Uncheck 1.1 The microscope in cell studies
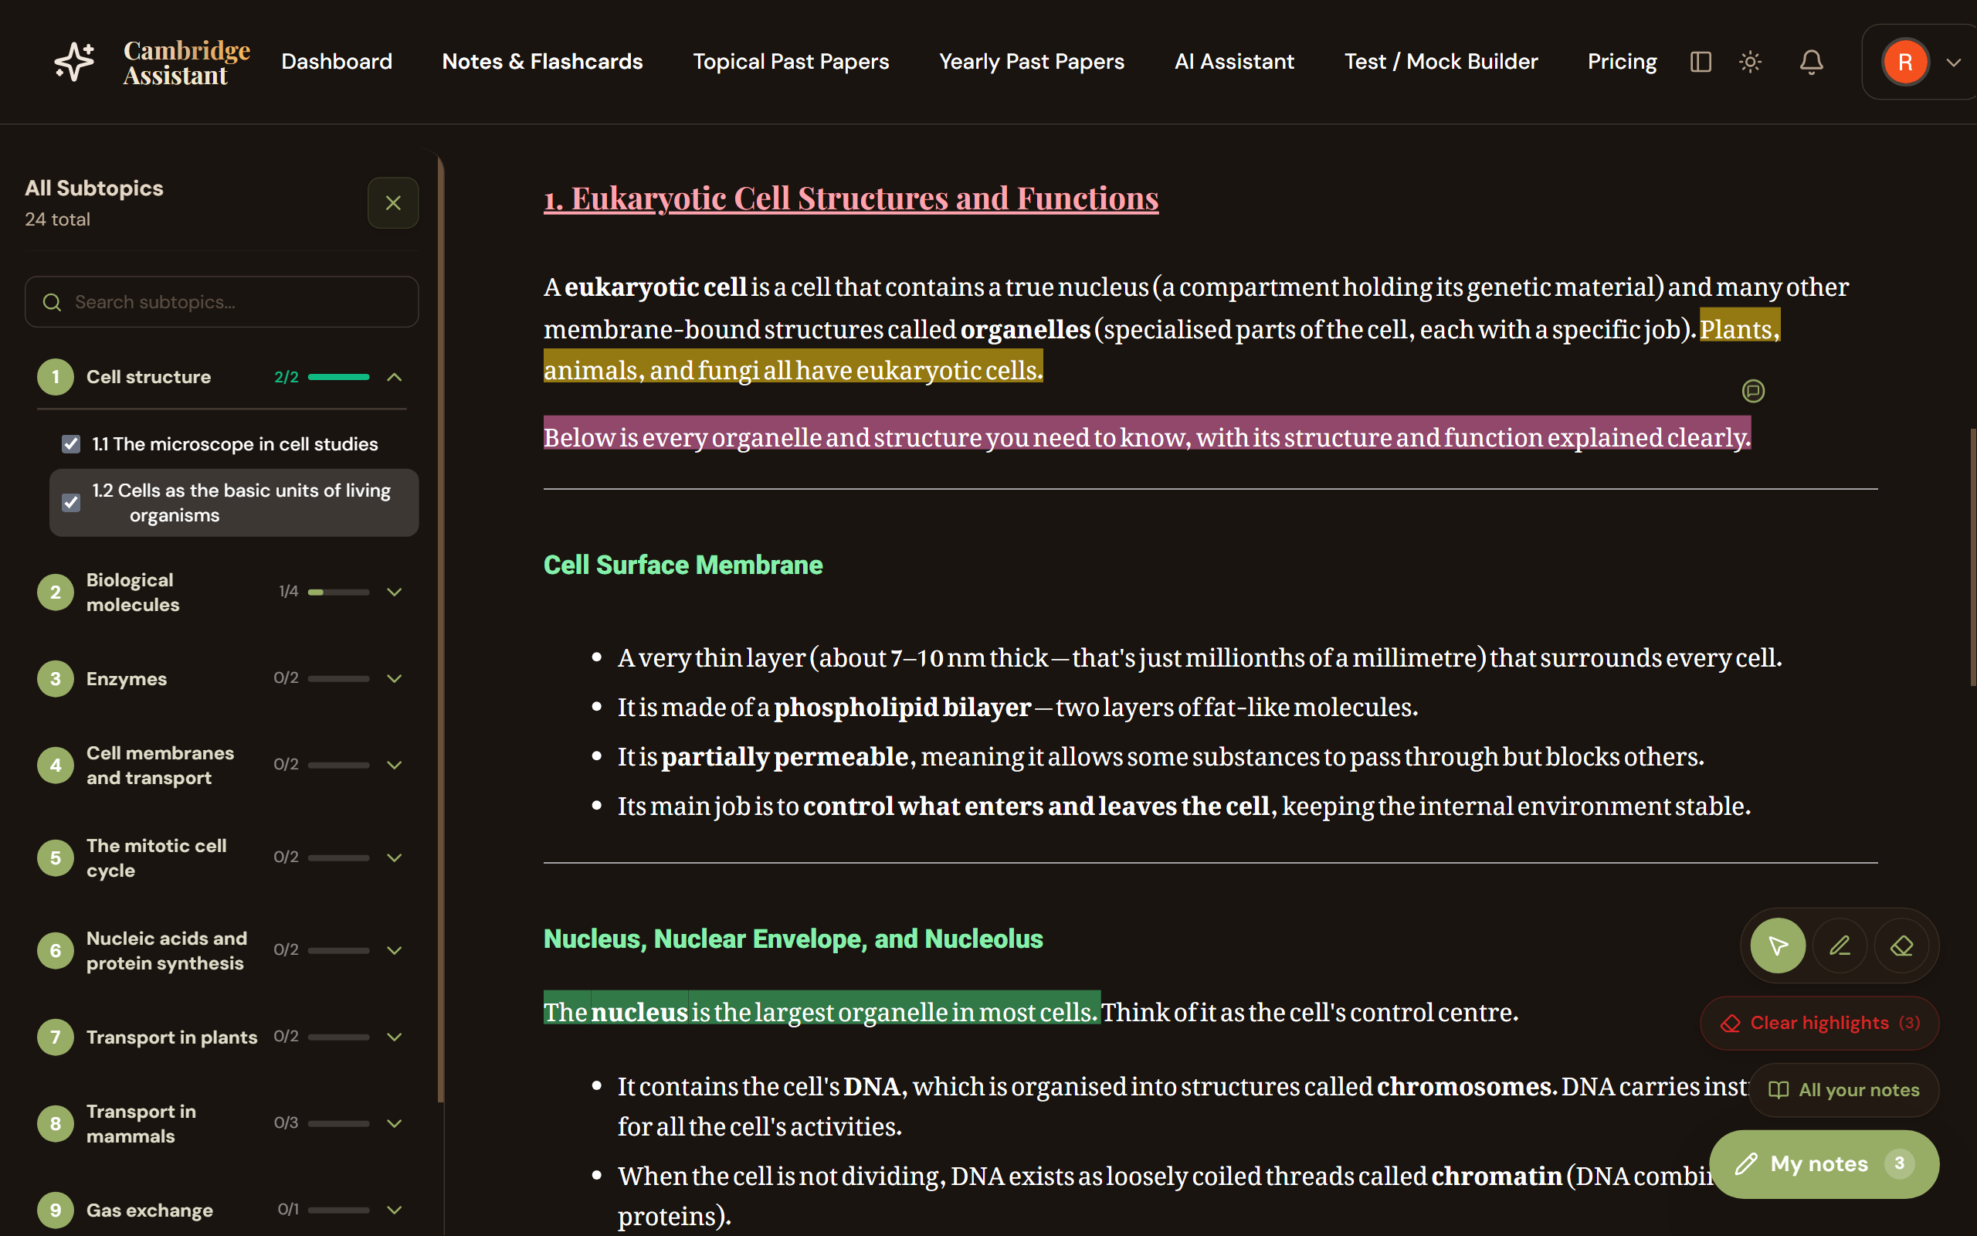 (x=71, y=444)
